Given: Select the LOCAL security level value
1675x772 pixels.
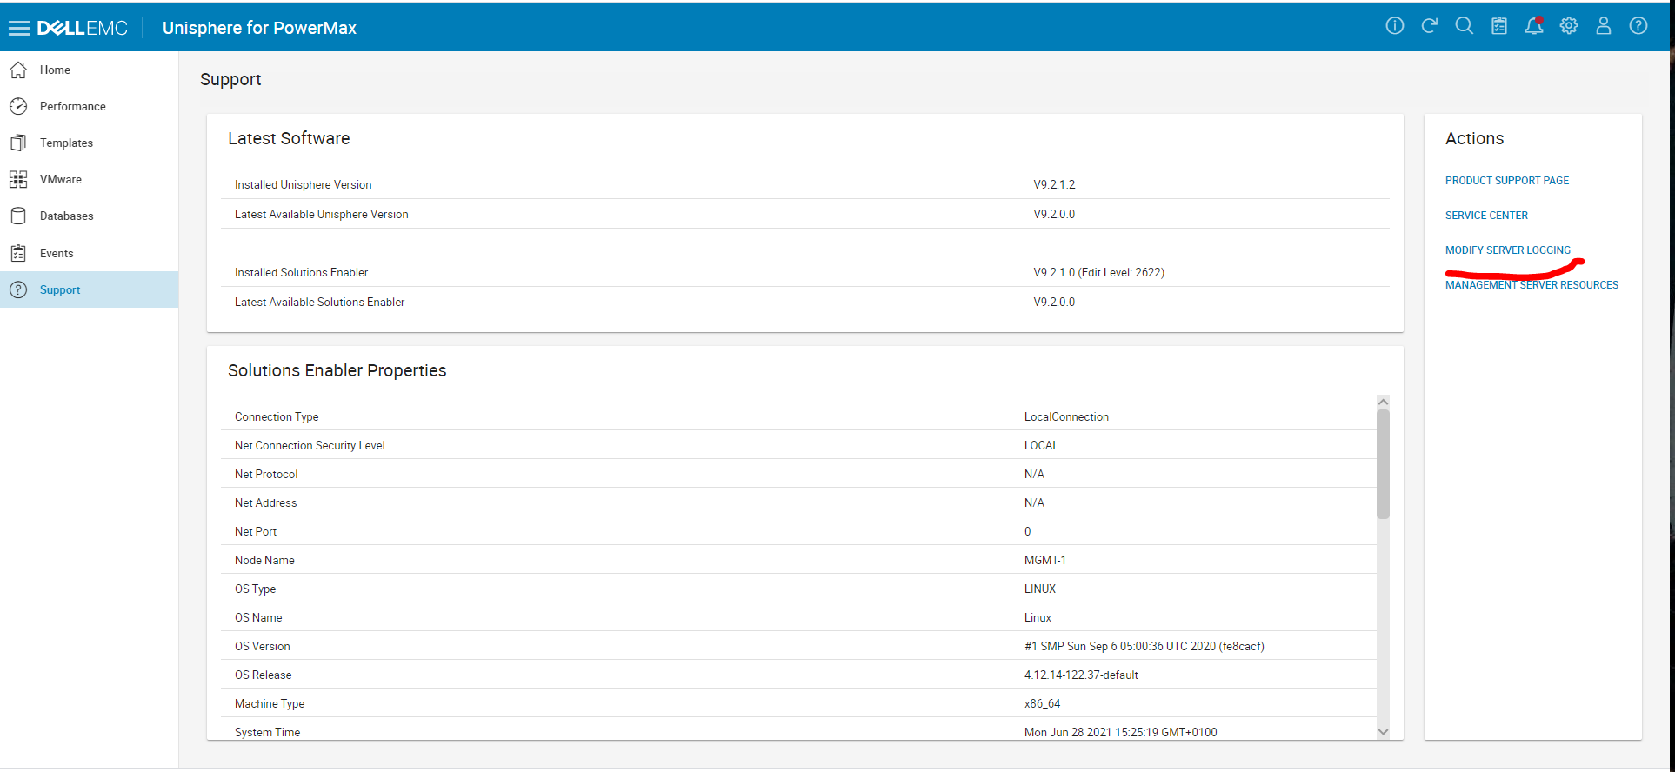Looking at the screenshot, I should click(1041, 445).
